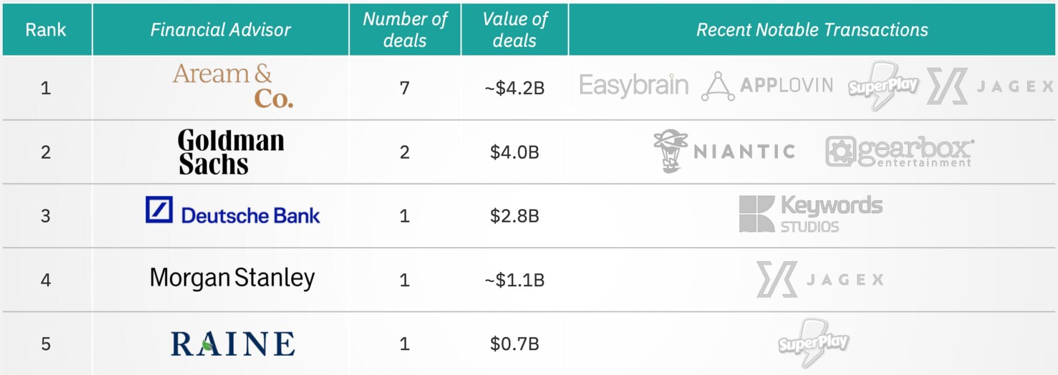Select the Financial Advisor column header

pos(220,29)
